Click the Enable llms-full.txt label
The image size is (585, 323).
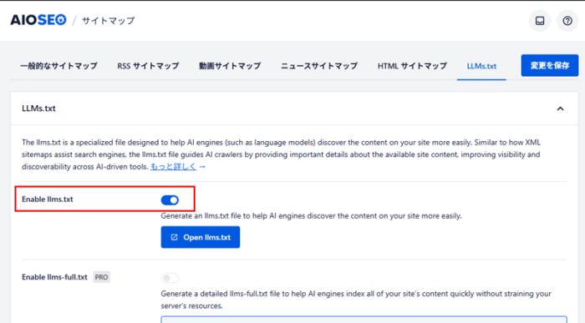pyautogui.click(x=54, y=277)
